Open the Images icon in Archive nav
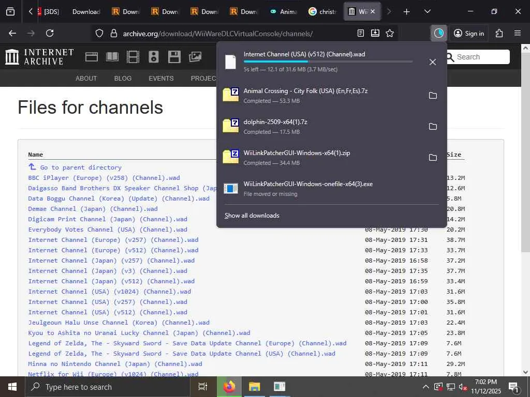The height and width of the screenshot is (397, 530). pos(195,57)
